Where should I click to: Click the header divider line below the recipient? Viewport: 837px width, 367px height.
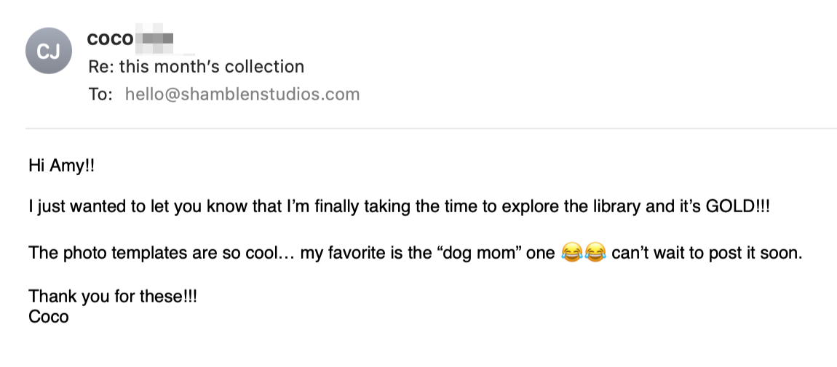point(431,129)
